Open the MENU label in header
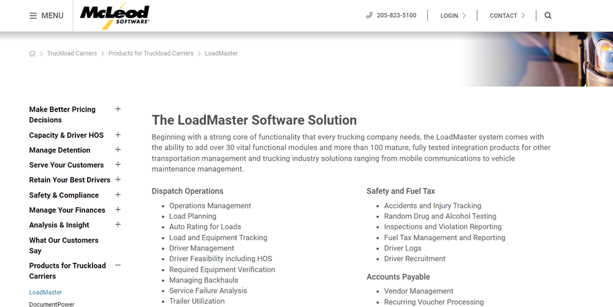Screen dimensions: 613x307 52,15
